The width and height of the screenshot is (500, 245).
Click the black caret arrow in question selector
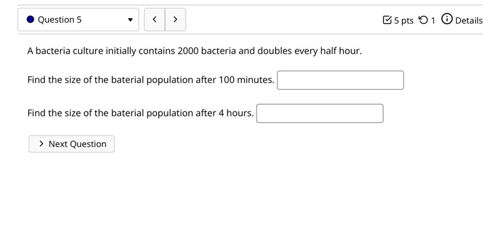(130, 20)
